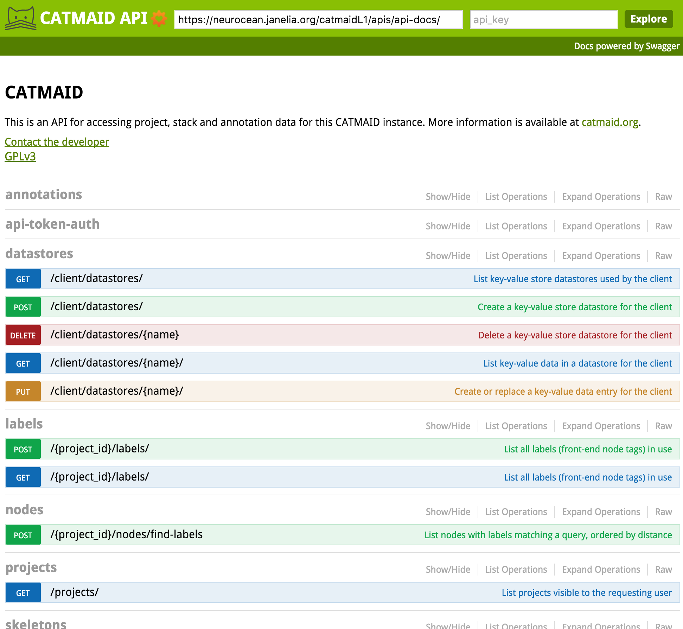Image resolution: width=683 pixels, height=629 pixels.
Task: Click the orange gear icon beside CATMAID API
Action: (x=159, y=18)
